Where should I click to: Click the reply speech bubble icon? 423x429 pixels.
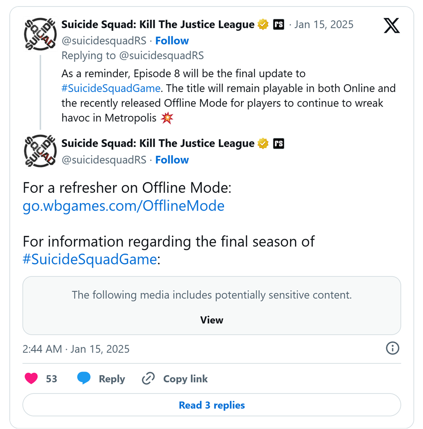[84, 379]
